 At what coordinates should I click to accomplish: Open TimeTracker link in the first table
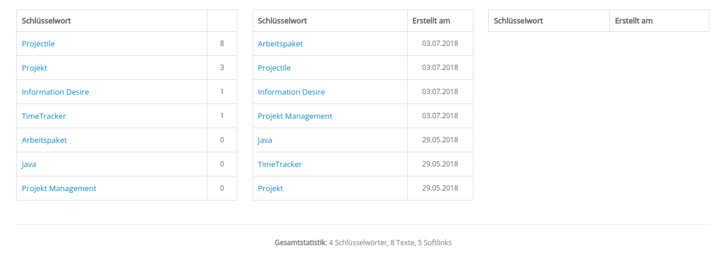[43, 116]
